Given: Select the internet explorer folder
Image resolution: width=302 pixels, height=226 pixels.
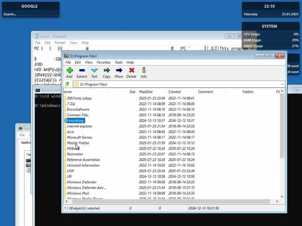Looking at the screenshot, I should click(79, 126).
